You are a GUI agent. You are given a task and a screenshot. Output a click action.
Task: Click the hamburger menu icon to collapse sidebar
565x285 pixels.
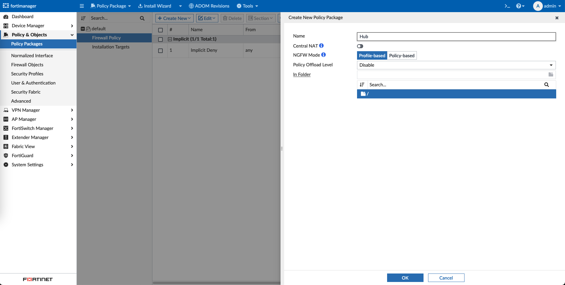point(82,6)
